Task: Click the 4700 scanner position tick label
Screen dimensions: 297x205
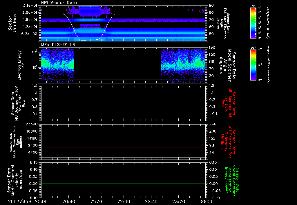Action: coord(33,152)
